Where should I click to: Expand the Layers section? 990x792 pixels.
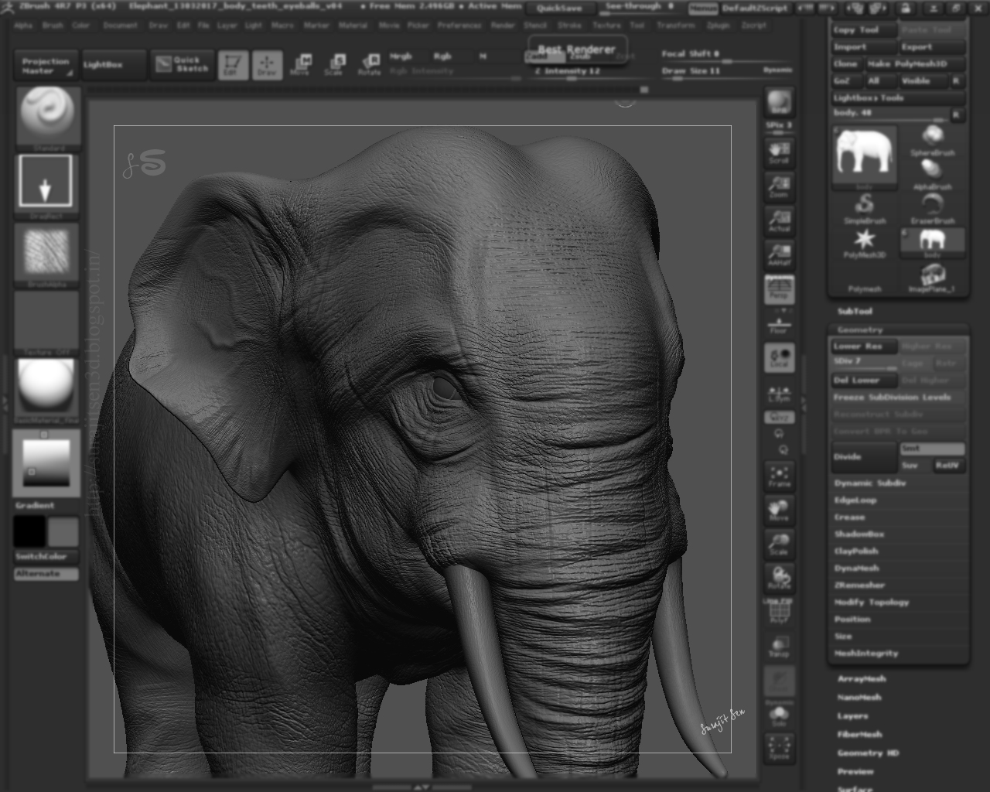(x=852, y=716)
